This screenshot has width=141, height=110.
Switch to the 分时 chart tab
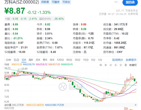(x=8, y=60)
